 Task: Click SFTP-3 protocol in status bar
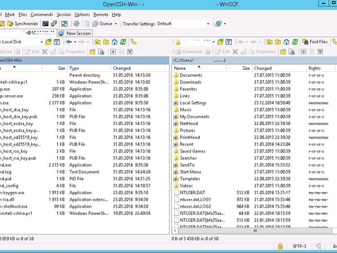[299, 246]
